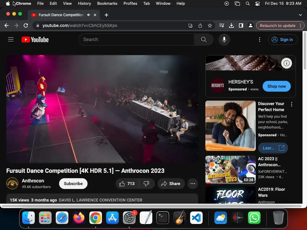The height and width of the screenshot is (230, 307).
Task: Open AC2019 Floor Wars thumbnail
Action: click(231, 195)
